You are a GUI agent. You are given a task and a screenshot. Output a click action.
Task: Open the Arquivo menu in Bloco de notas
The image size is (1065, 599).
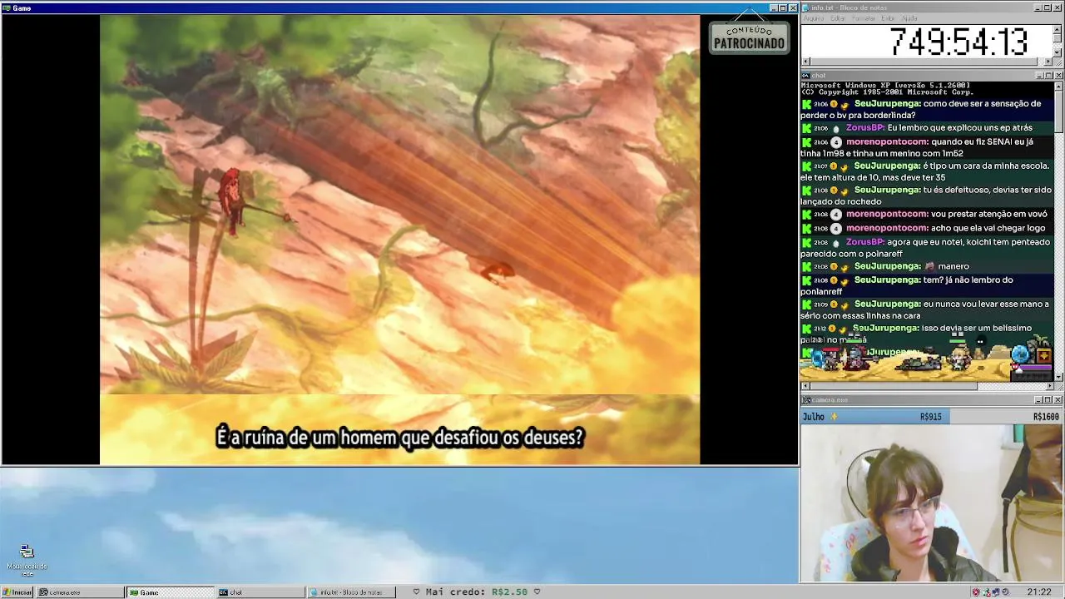click(x=813, y=18)
